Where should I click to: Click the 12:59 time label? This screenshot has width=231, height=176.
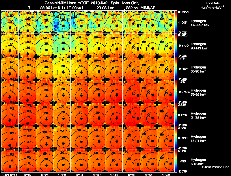(166, 175)
